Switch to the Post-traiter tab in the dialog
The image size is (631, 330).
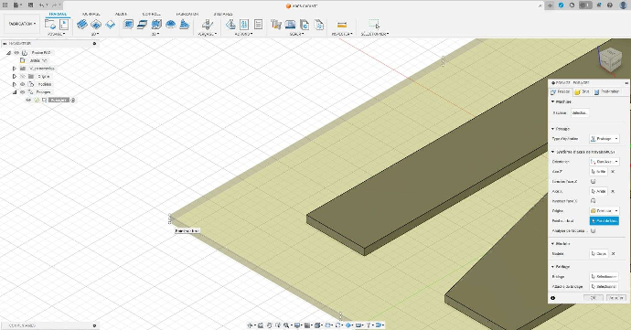(606, 91)
